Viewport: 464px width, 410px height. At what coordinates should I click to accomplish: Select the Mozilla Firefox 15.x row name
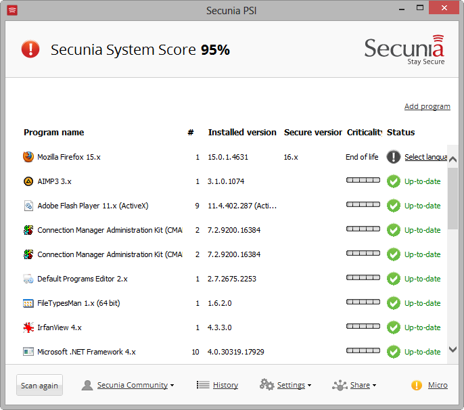(x=69, y=157)
